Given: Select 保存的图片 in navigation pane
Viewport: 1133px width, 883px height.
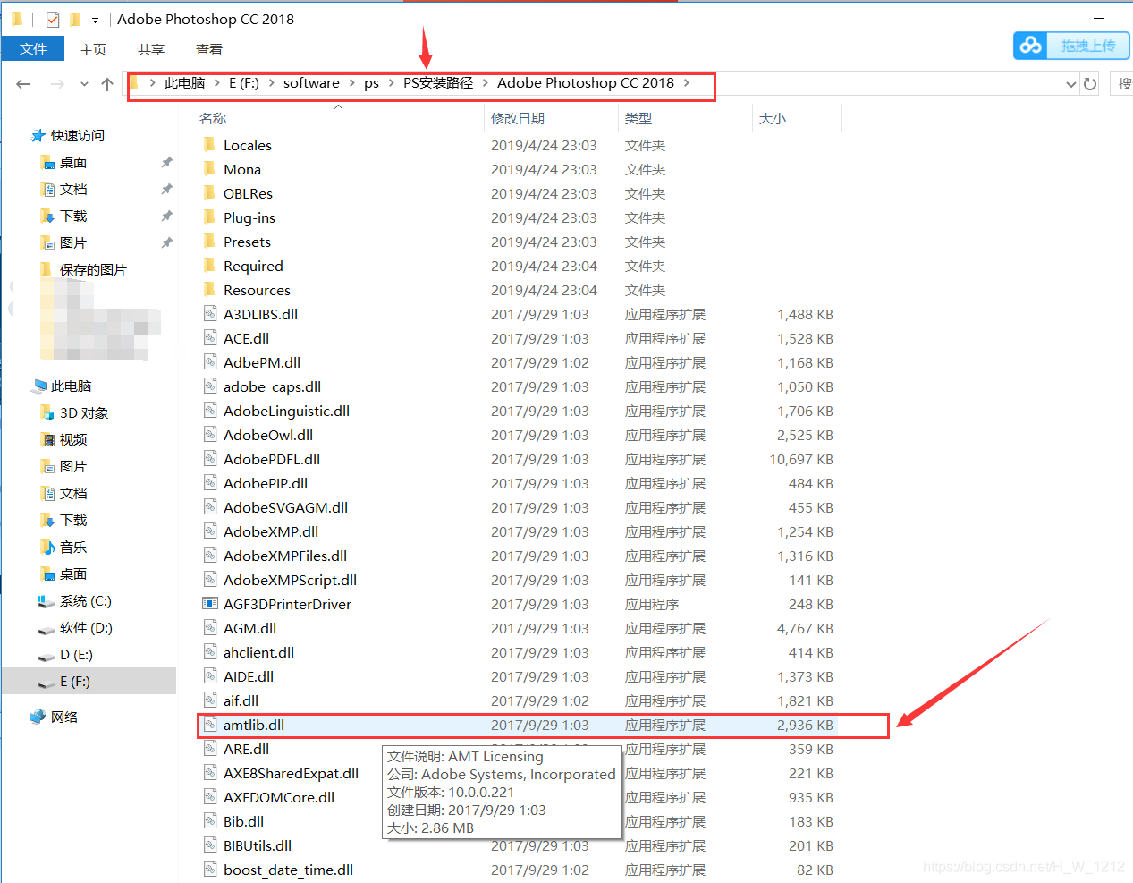Looking at the screenshot, I should click(x=93, y=270).
